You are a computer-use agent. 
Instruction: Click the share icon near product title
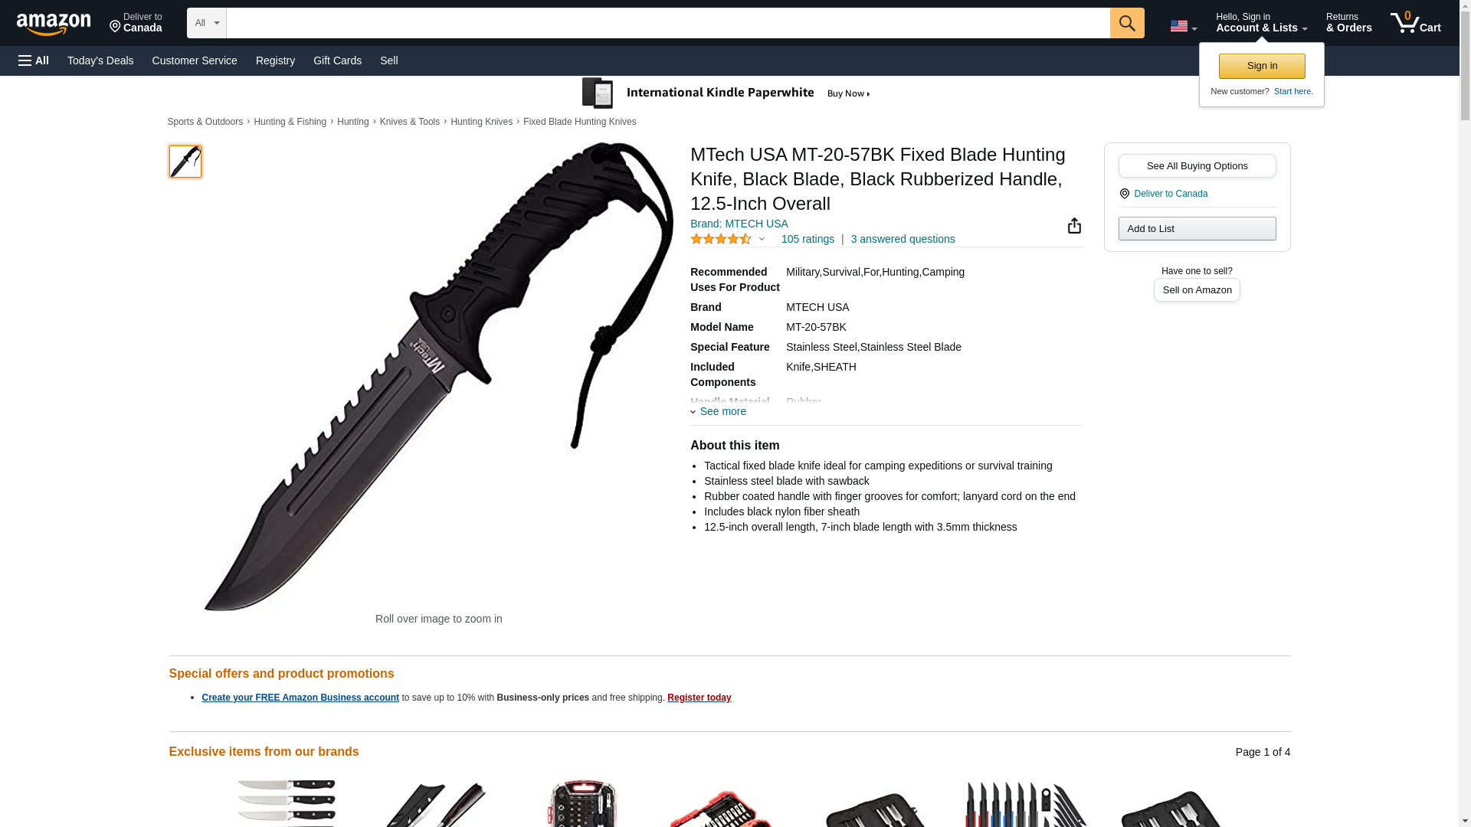[x=1074, y=225]
